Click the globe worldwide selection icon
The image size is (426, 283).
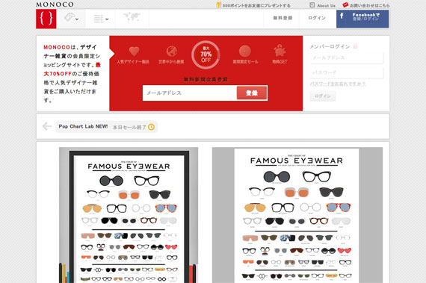click(172, 51)
